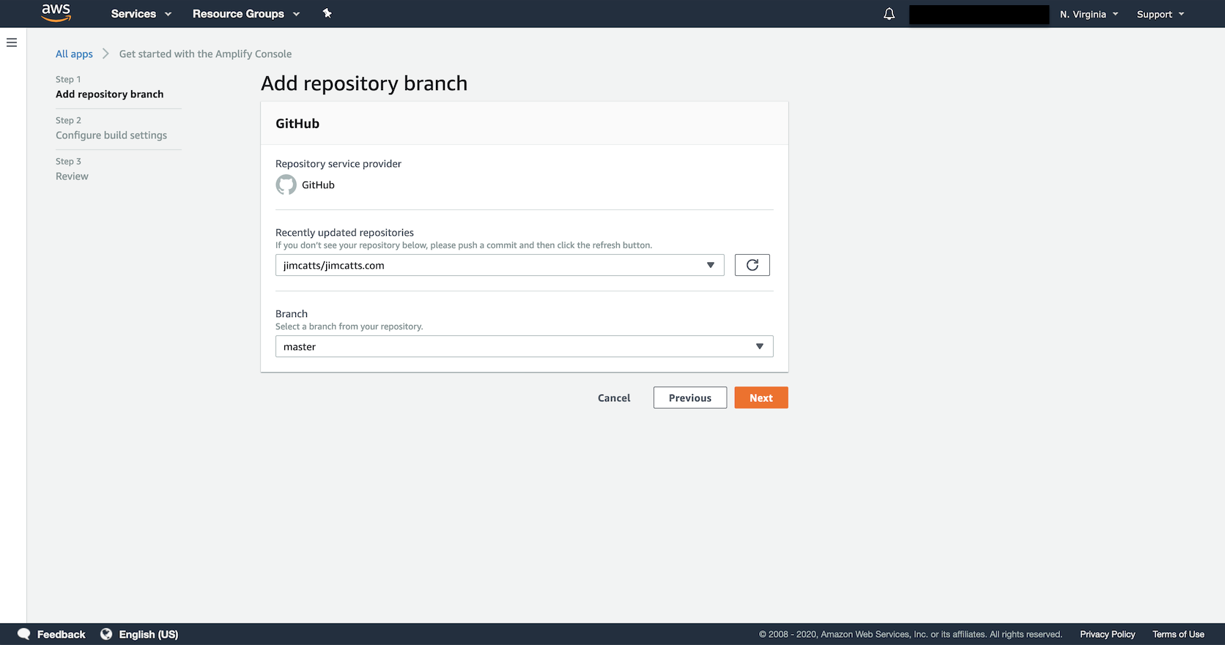
Task: Click the AWS logo home icon
Action: [x=56, y=13]
